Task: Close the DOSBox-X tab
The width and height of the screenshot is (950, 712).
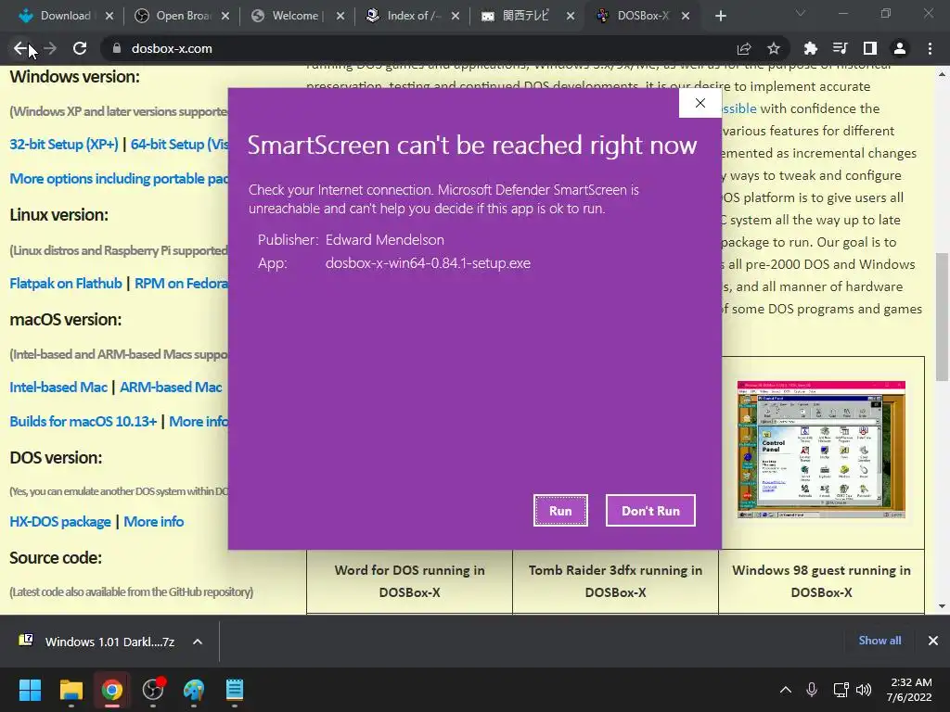Action: (x=686, y=17)
